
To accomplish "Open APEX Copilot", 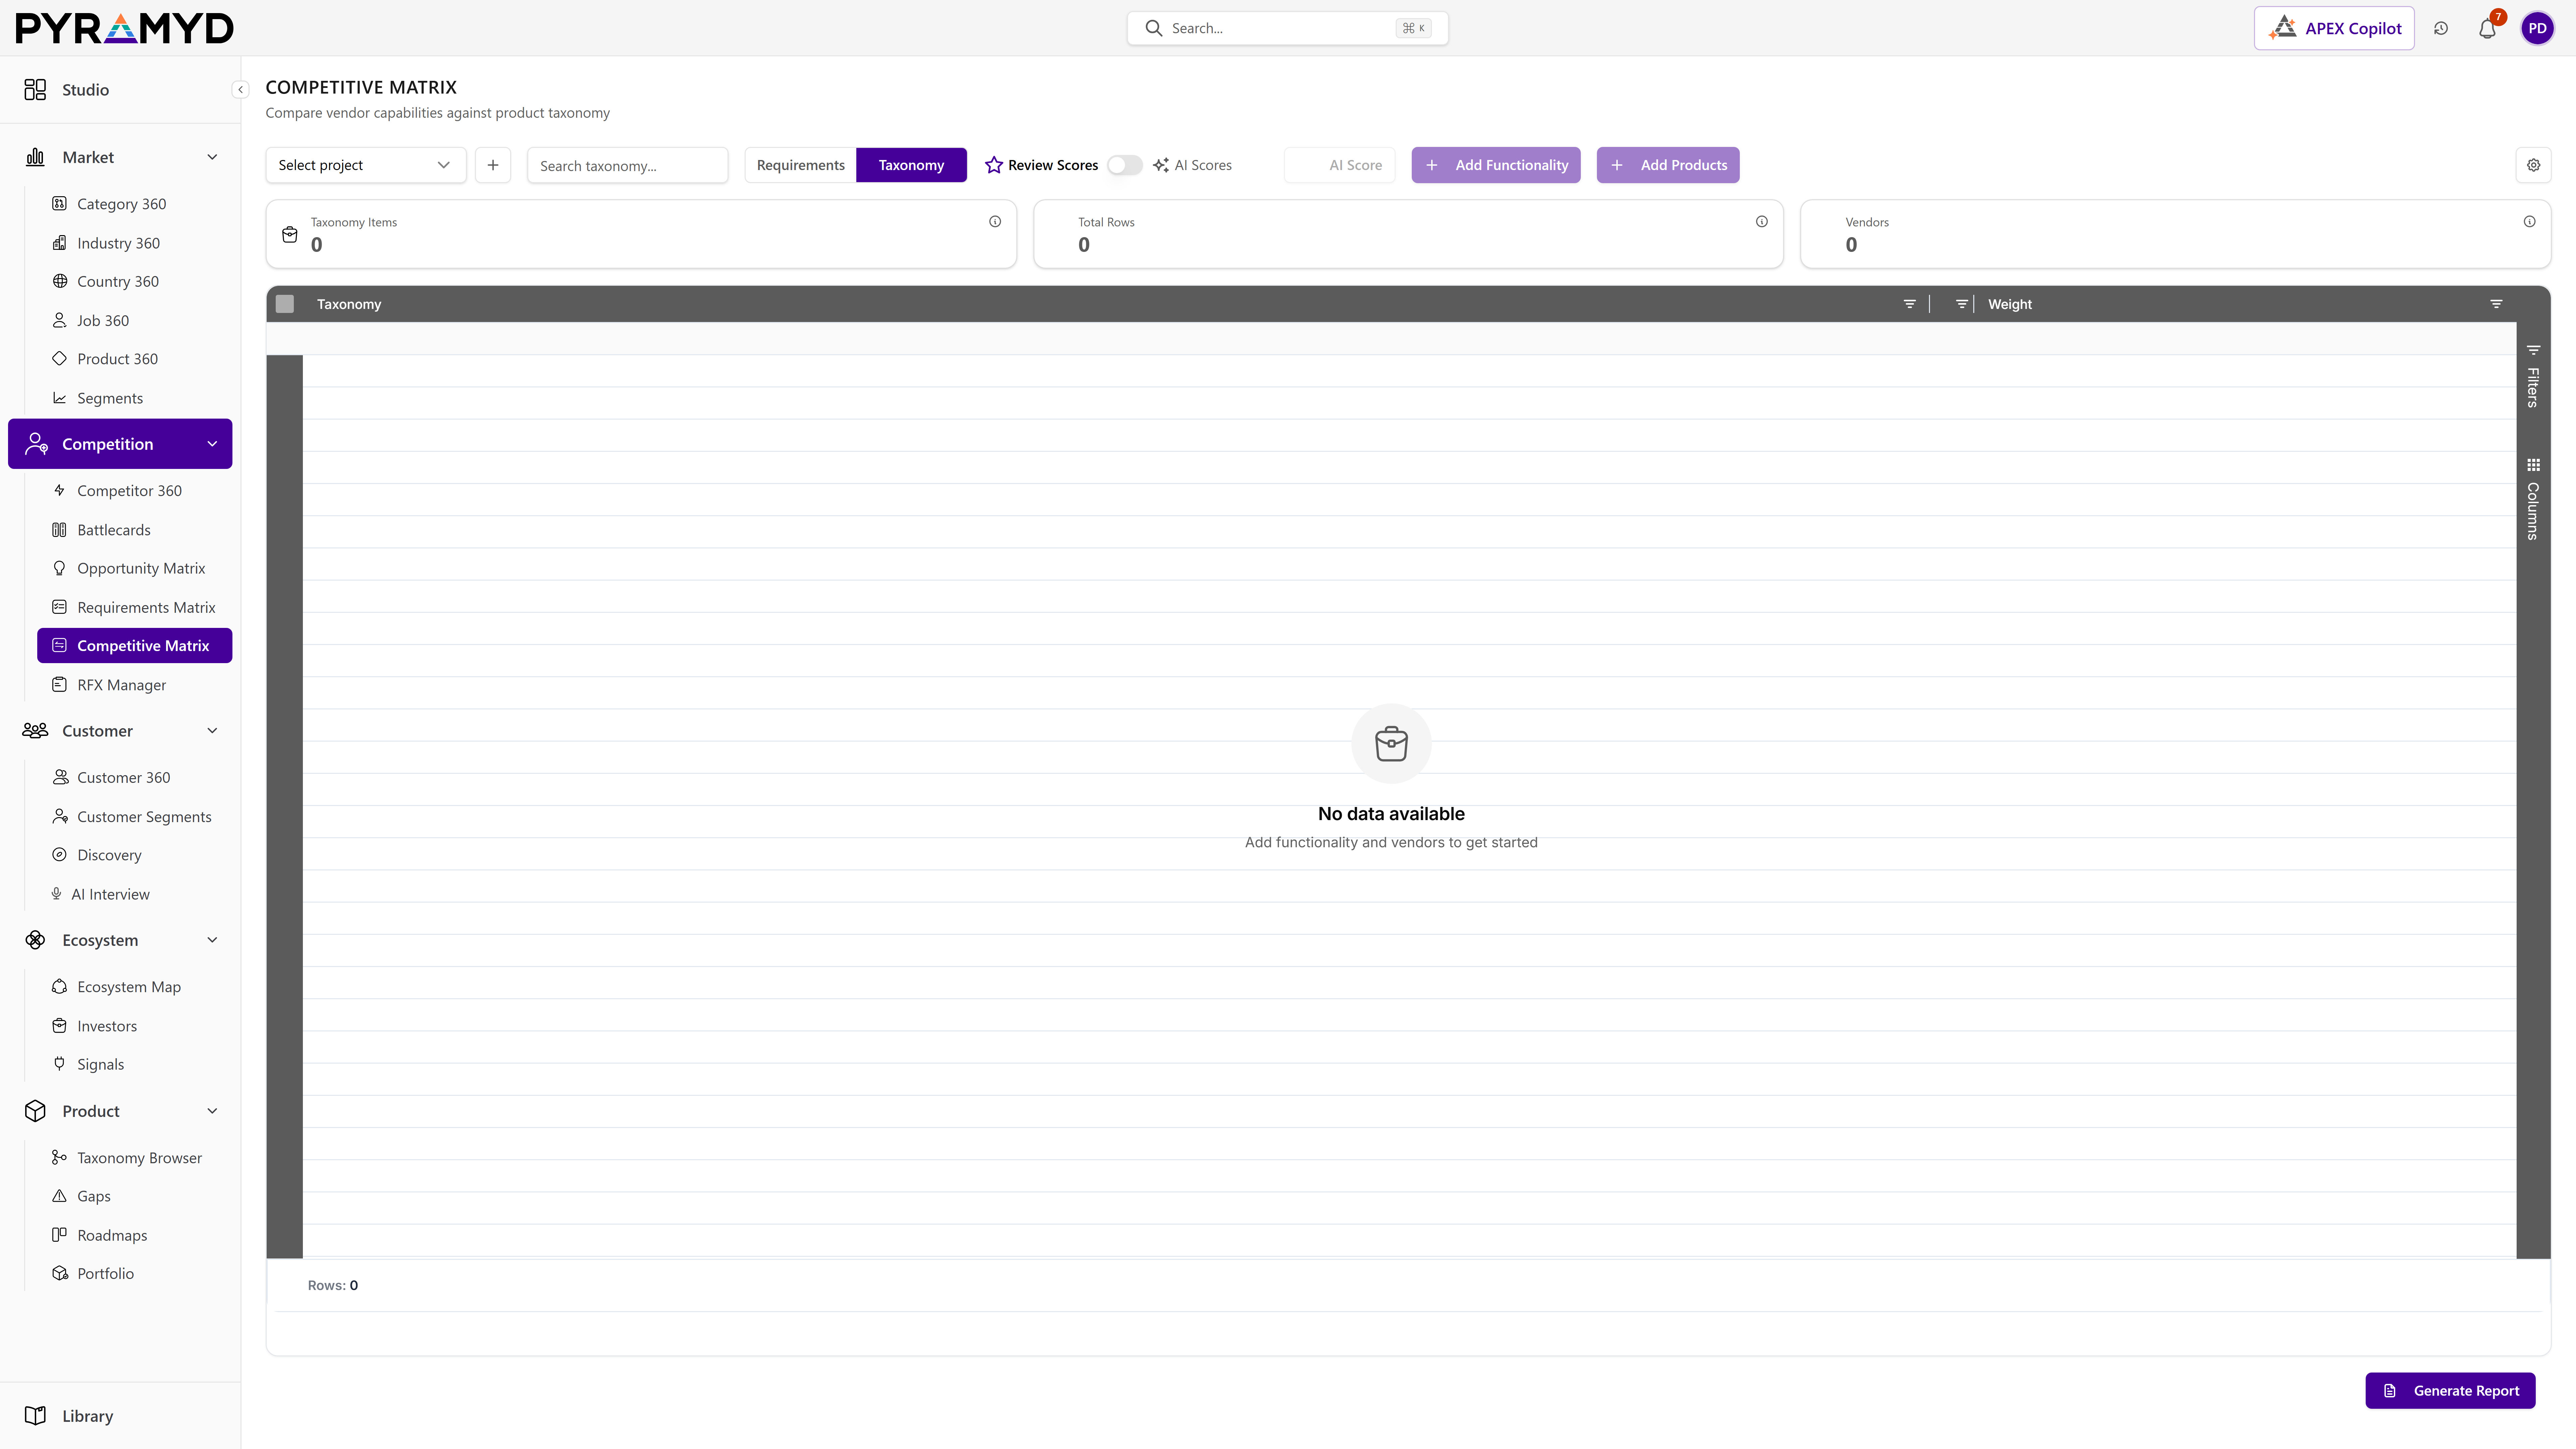I will point(2334,28).
